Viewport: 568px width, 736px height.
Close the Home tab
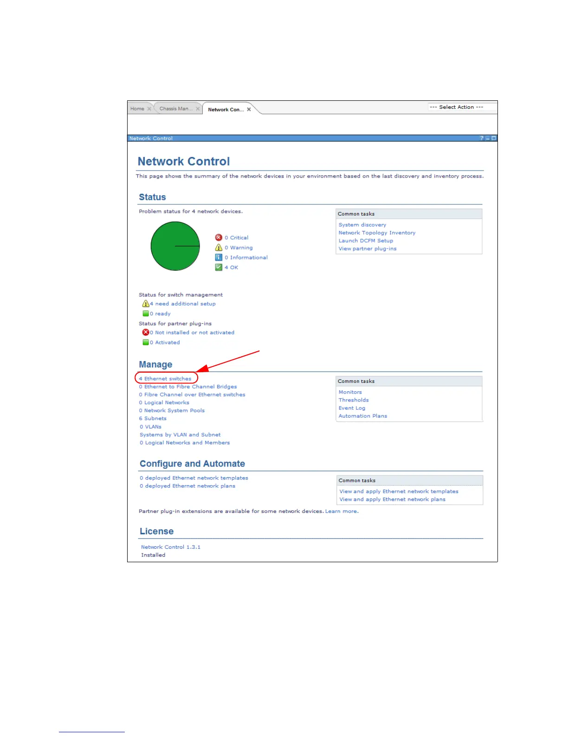tap(149, 109)
